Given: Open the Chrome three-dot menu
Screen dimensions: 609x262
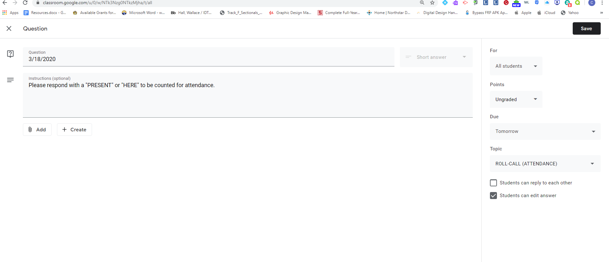Looking at the screenshot, I should click(x=602, y=3).
